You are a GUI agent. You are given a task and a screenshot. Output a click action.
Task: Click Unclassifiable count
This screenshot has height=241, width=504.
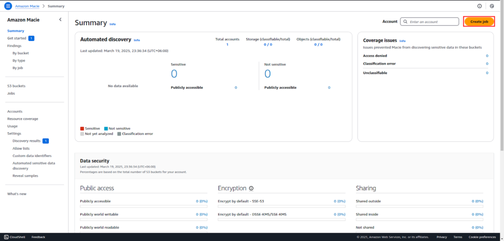(487, 73)
